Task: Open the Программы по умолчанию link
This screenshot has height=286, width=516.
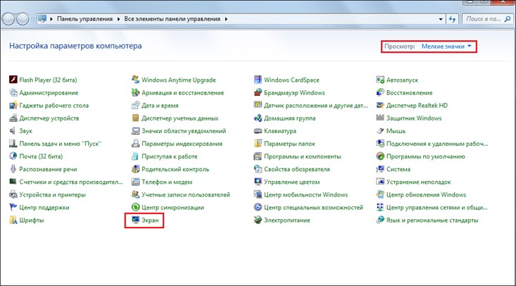Action: pos(425,156)
